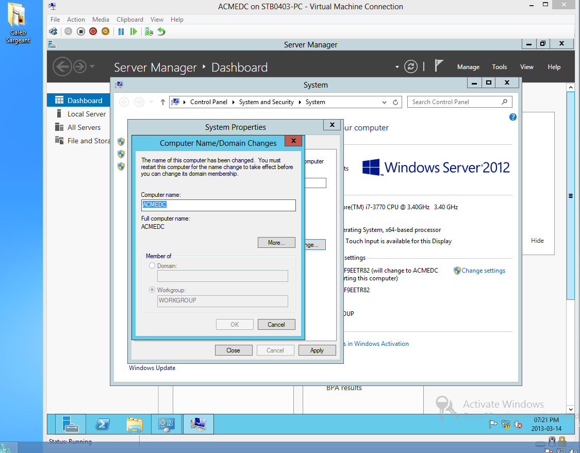Click Control Panel in the breadcrumb
The height and width of the screenshot is (453, 580).
tap(209, 102)
